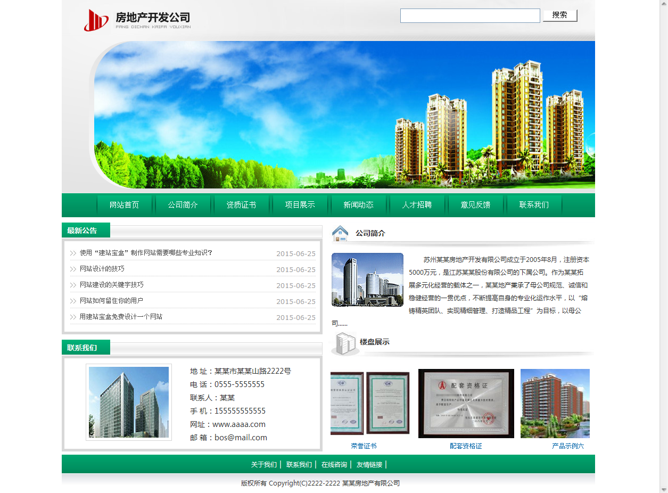Click the house icon beside 公司简介

[x=340, y=233]
